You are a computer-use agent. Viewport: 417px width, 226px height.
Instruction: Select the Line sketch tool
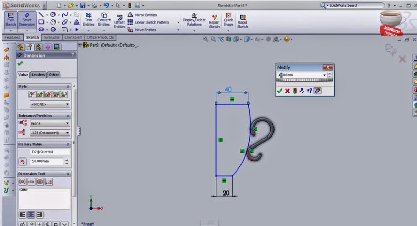pyautogui.click(x=41, y=15)
